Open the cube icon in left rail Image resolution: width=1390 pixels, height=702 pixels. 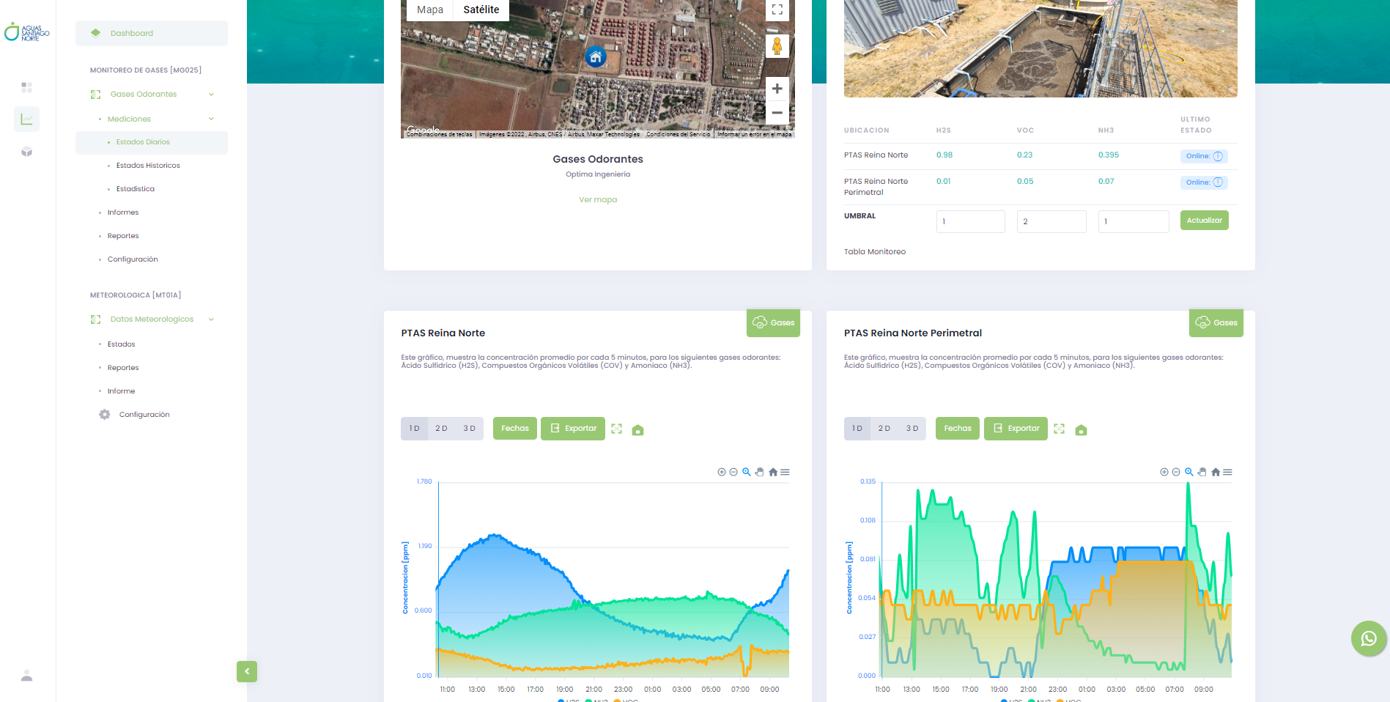pyautogui.click(x=27, y=152)
